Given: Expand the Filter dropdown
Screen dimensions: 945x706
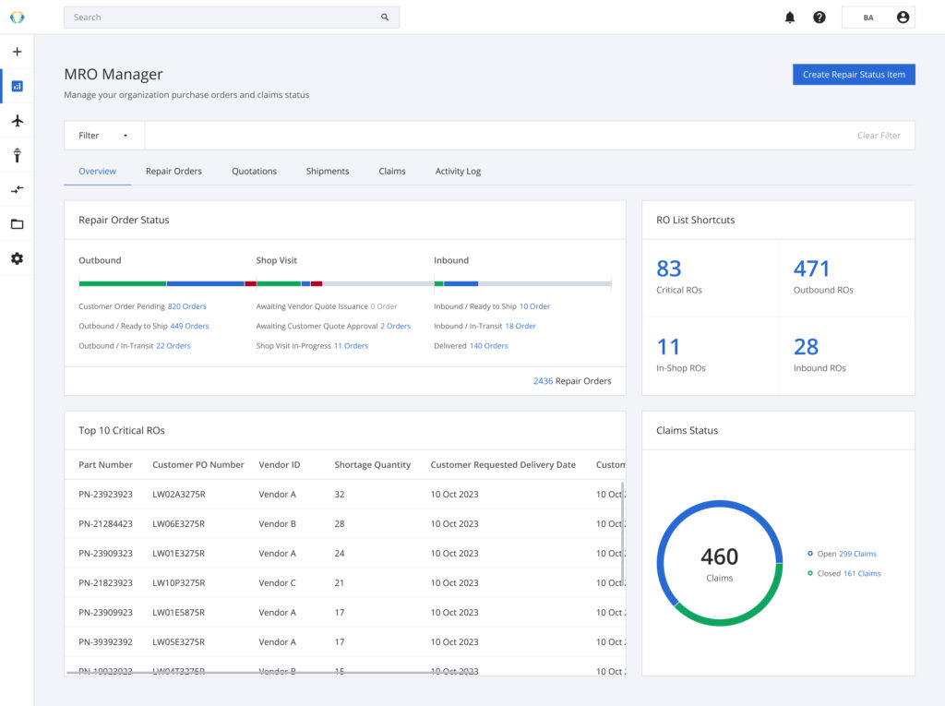Looking at the screenshot, I should coord(104,136).
